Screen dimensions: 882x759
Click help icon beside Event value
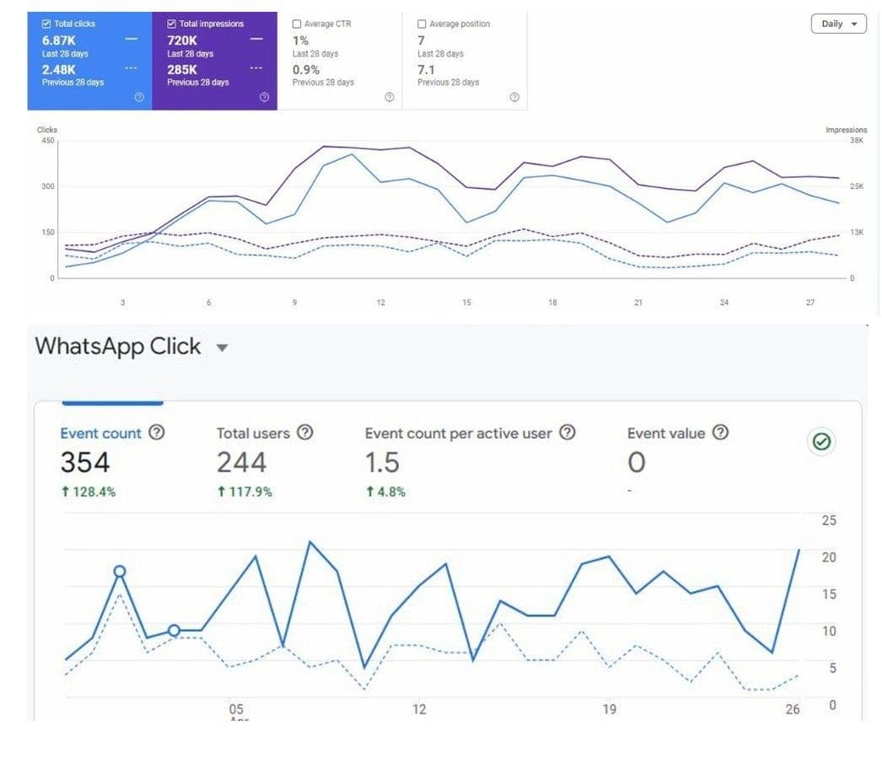tap(721, 432)
